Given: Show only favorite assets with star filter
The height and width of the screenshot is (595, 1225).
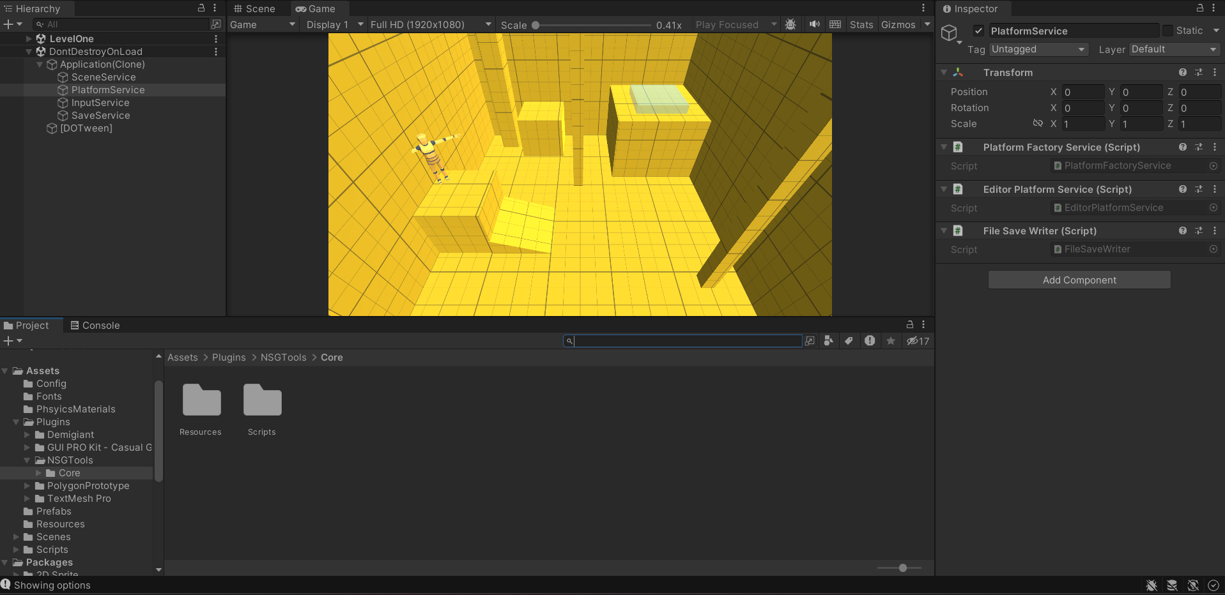Looking at the screenshot, I should (x=890, y=341).
